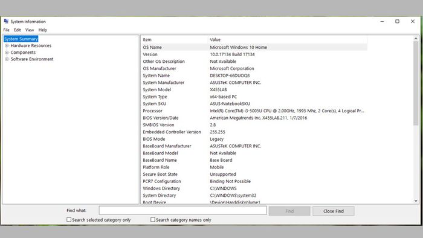
Task: Click the Legacy value
Action: 216,139
